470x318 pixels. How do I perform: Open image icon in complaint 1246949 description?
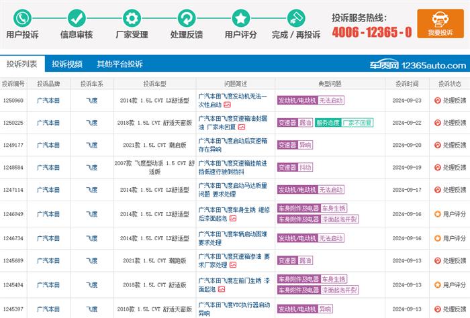point(233,219)
